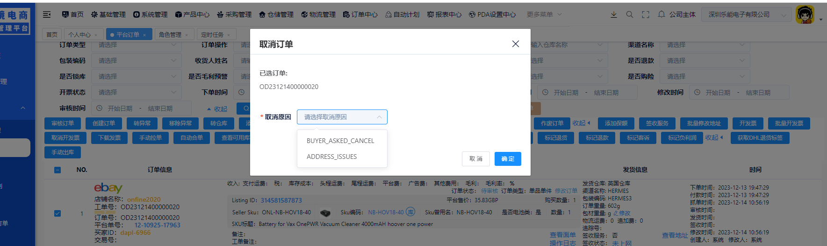Click 下载发票 button
This screenshot has height=246, width=827.
point(109,138)
